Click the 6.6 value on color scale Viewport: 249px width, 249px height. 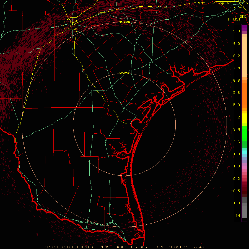click(x=237, y=80)
